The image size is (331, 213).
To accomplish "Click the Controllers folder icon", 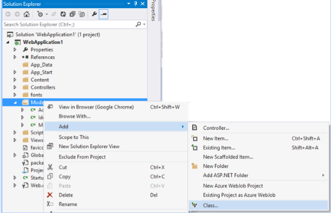I will [26, 87].
